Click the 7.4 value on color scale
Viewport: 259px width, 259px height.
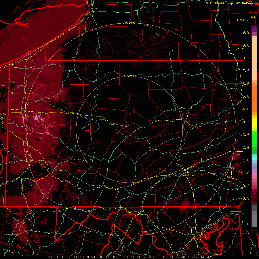click(246, 71)
